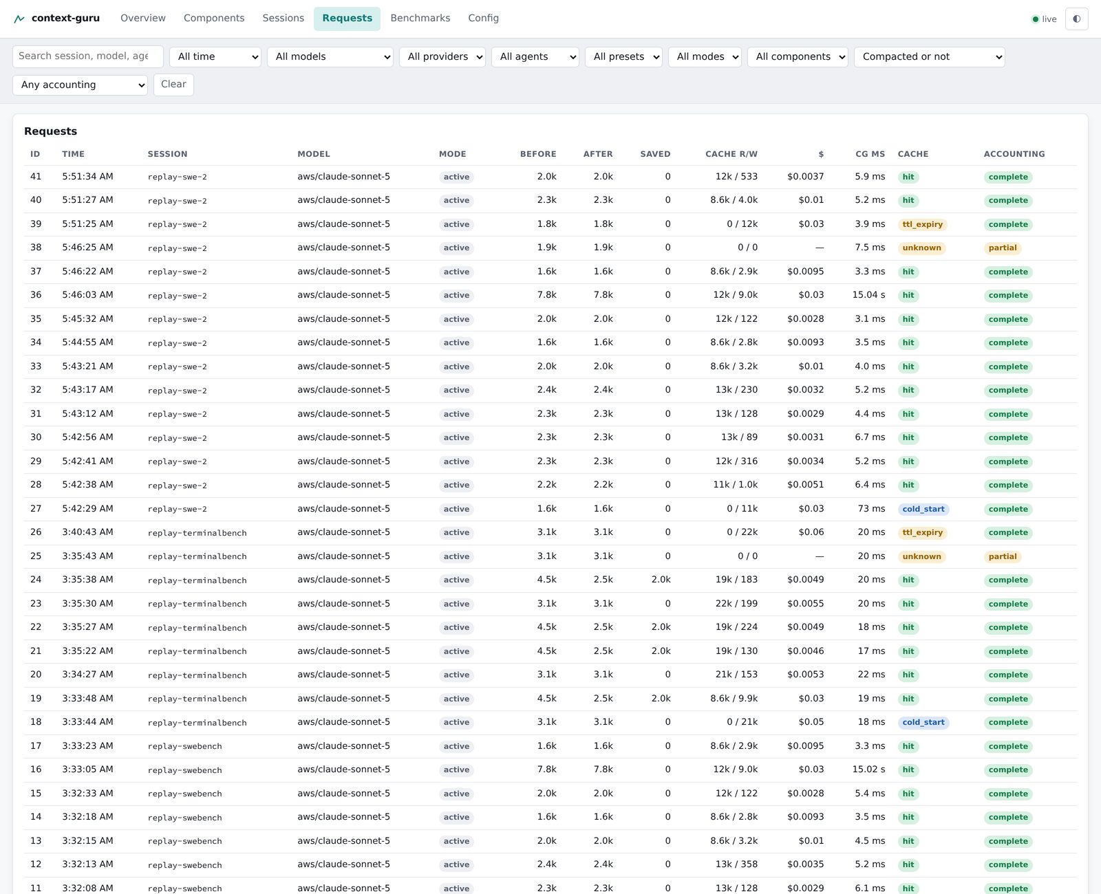The width and height of the screenshot is (1101, 894).
Task: Click the AFTER column header
Action: tap(598, 154)
